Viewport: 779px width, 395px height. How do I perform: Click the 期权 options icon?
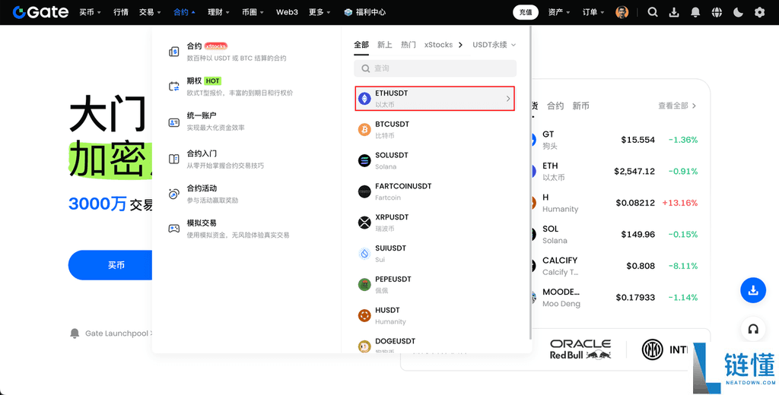[x=174, y=87]
